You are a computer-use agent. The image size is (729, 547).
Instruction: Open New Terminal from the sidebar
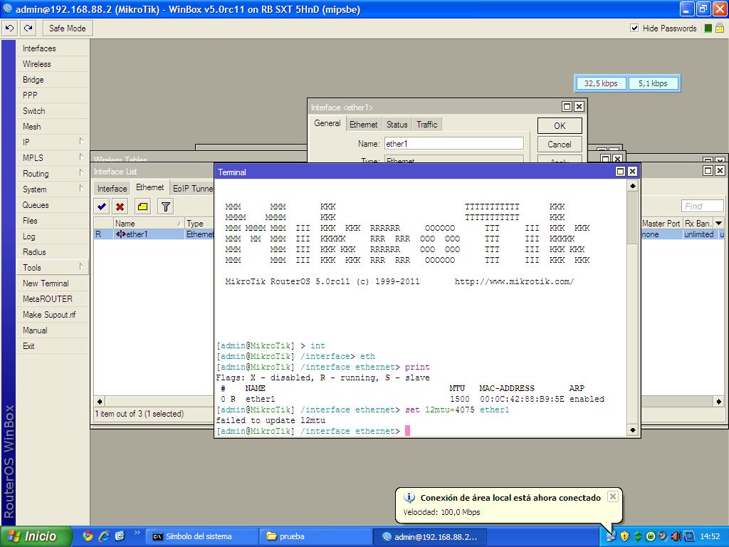[x=52, y=283]
